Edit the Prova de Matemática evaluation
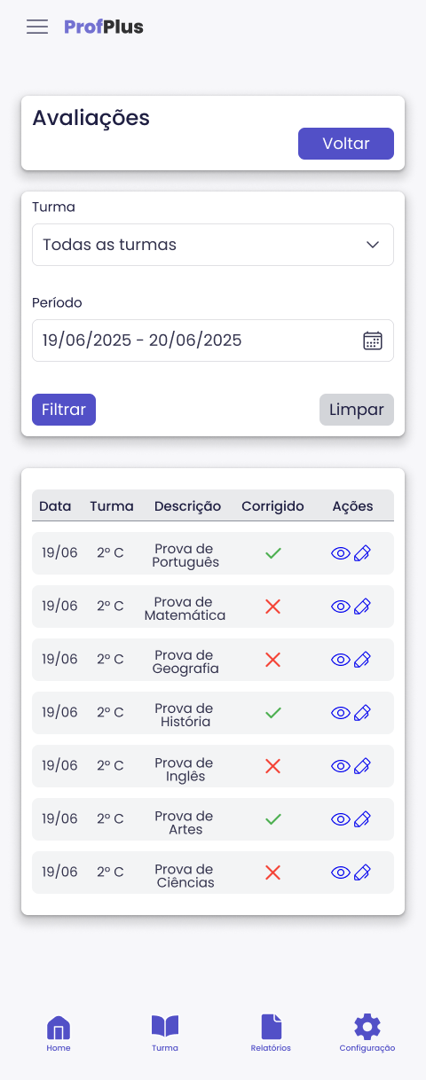426x1080 pixels. (362, 607)
